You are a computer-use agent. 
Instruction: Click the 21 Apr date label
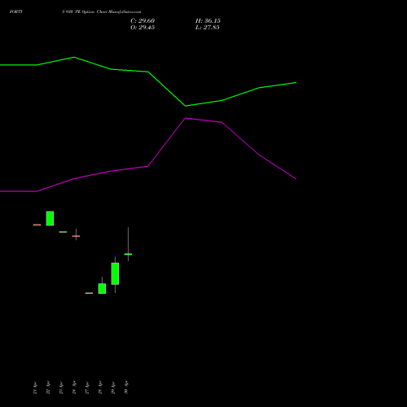[x=35, y=387]
